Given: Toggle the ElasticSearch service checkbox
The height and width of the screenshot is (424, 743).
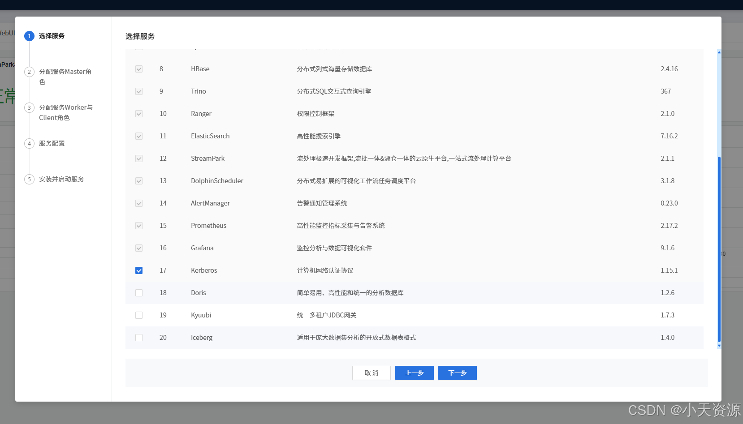Looking at the screenshot, I should 139,136.
